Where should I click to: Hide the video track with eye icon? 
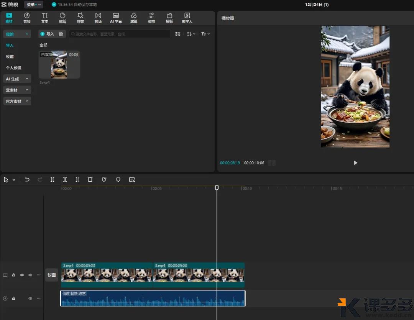pos(22,275)
